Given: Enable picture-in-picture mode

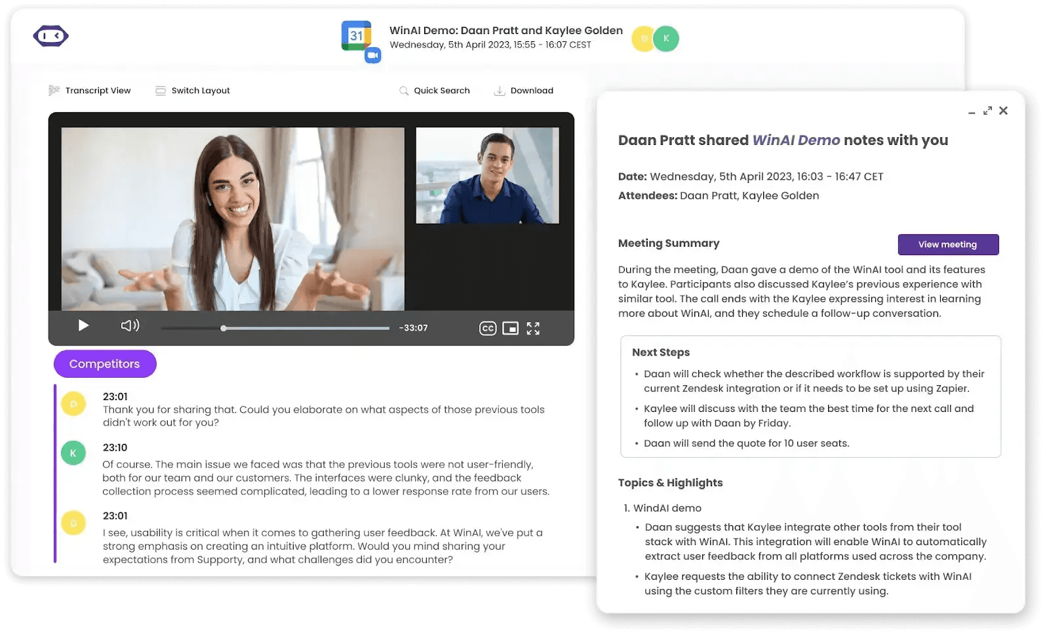Looking at the screenshot, I should click(510, 329).
